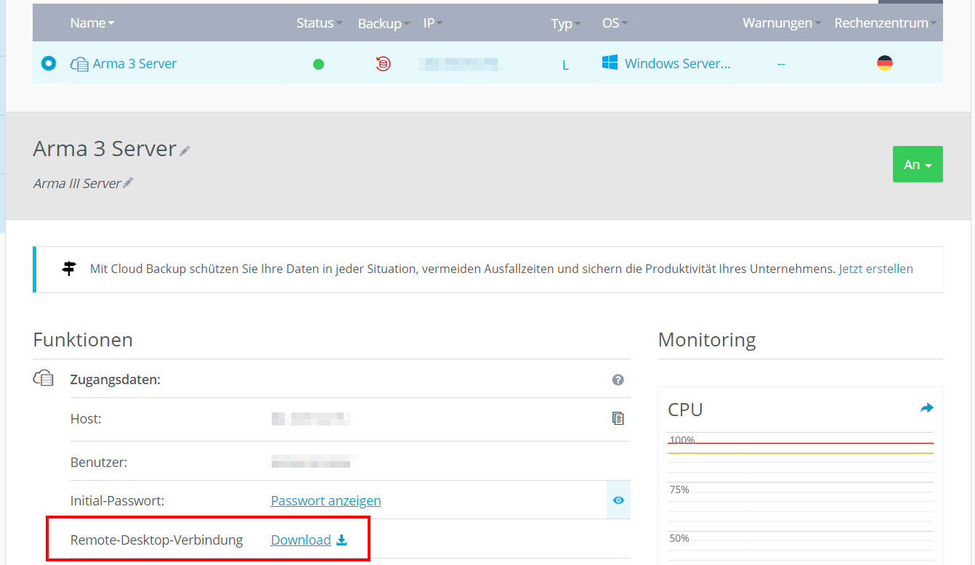Open the help question mark for Zugangsdaten

pos(618,380)
